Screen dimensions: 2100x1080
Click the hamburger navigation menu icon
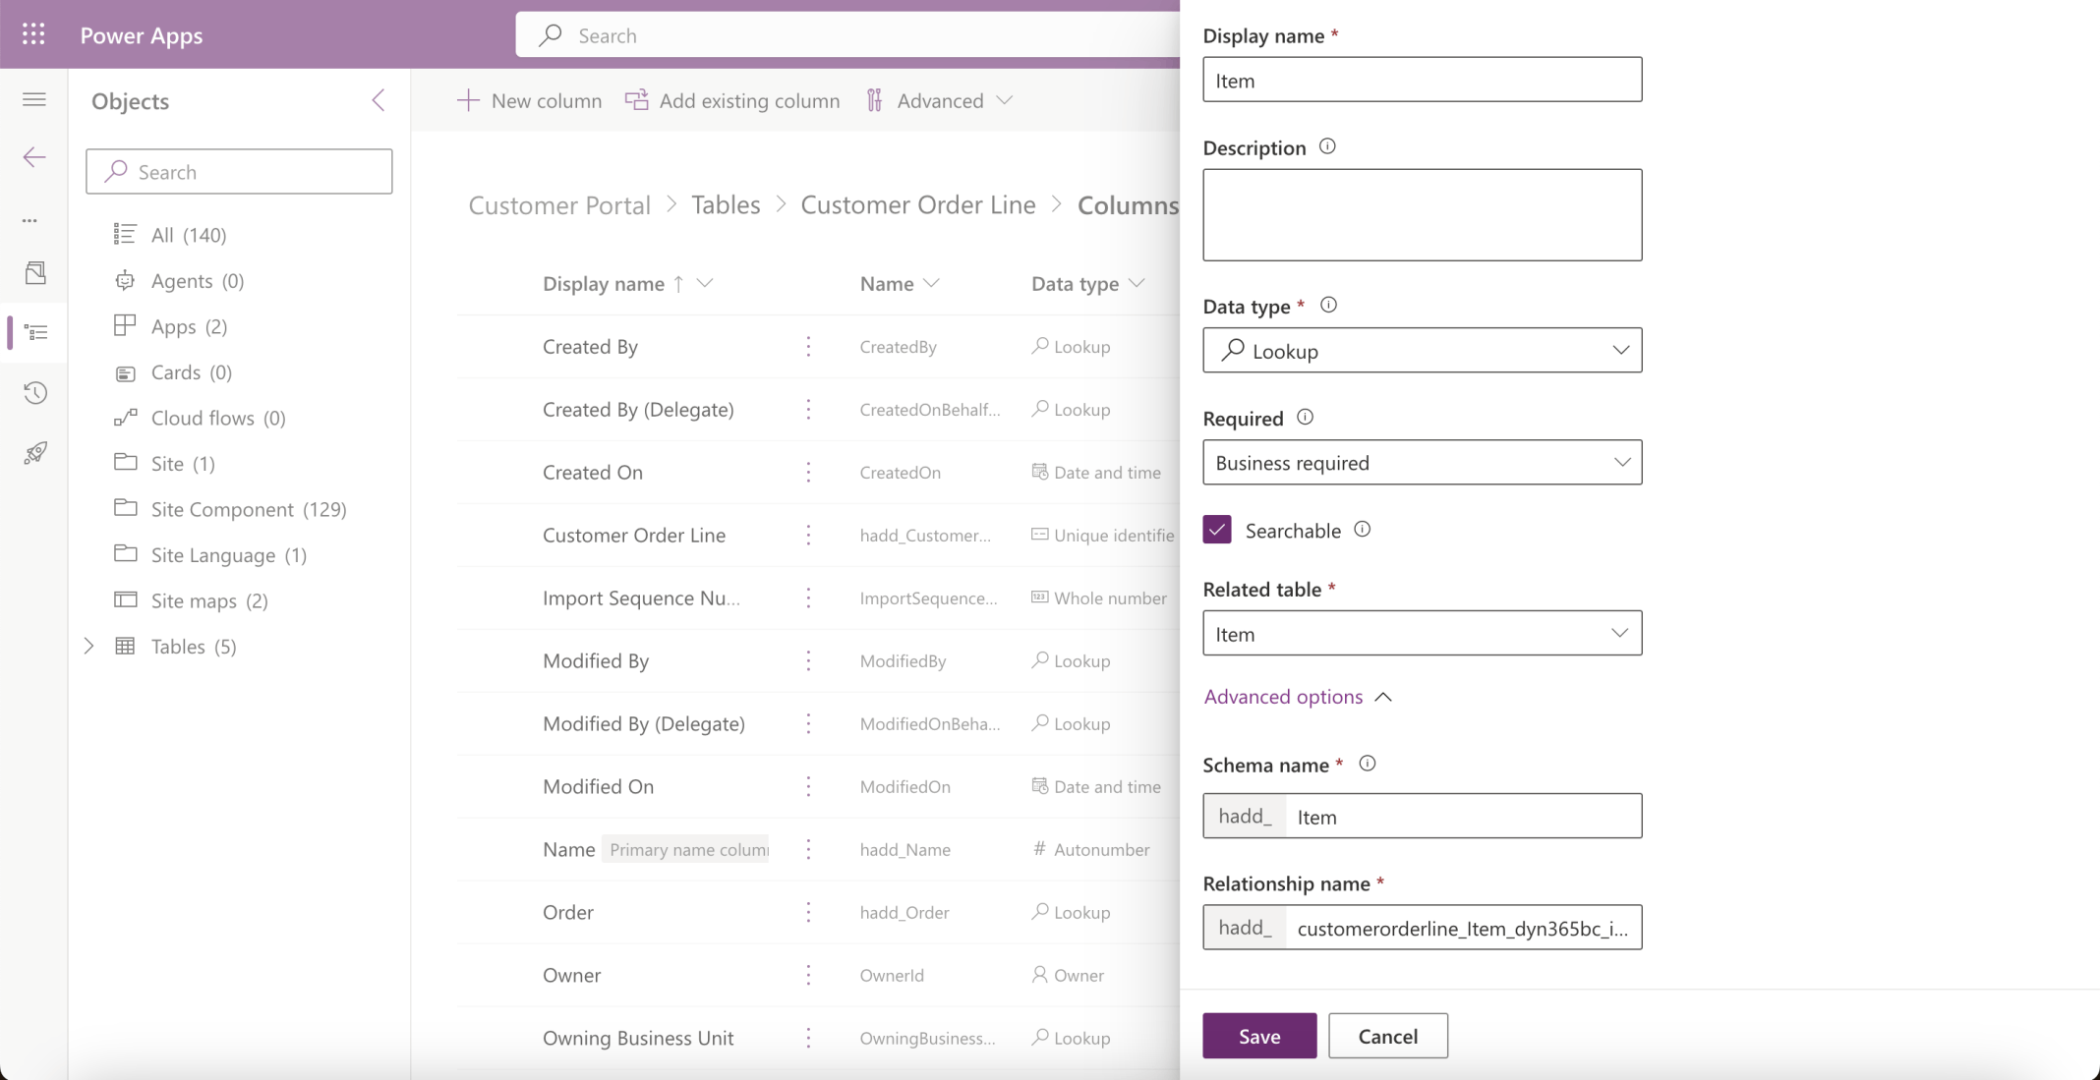(x=34, y=99)
